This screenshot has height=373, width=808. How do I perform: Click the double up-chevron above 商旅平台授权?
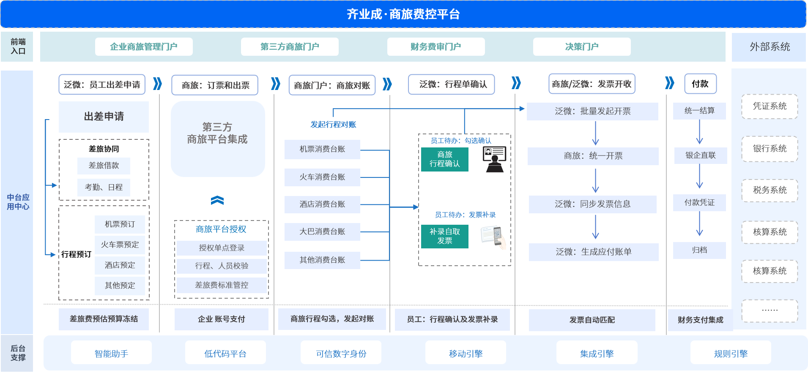[217, 200]
